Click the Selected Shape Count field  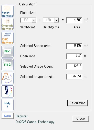coord(74,66)
